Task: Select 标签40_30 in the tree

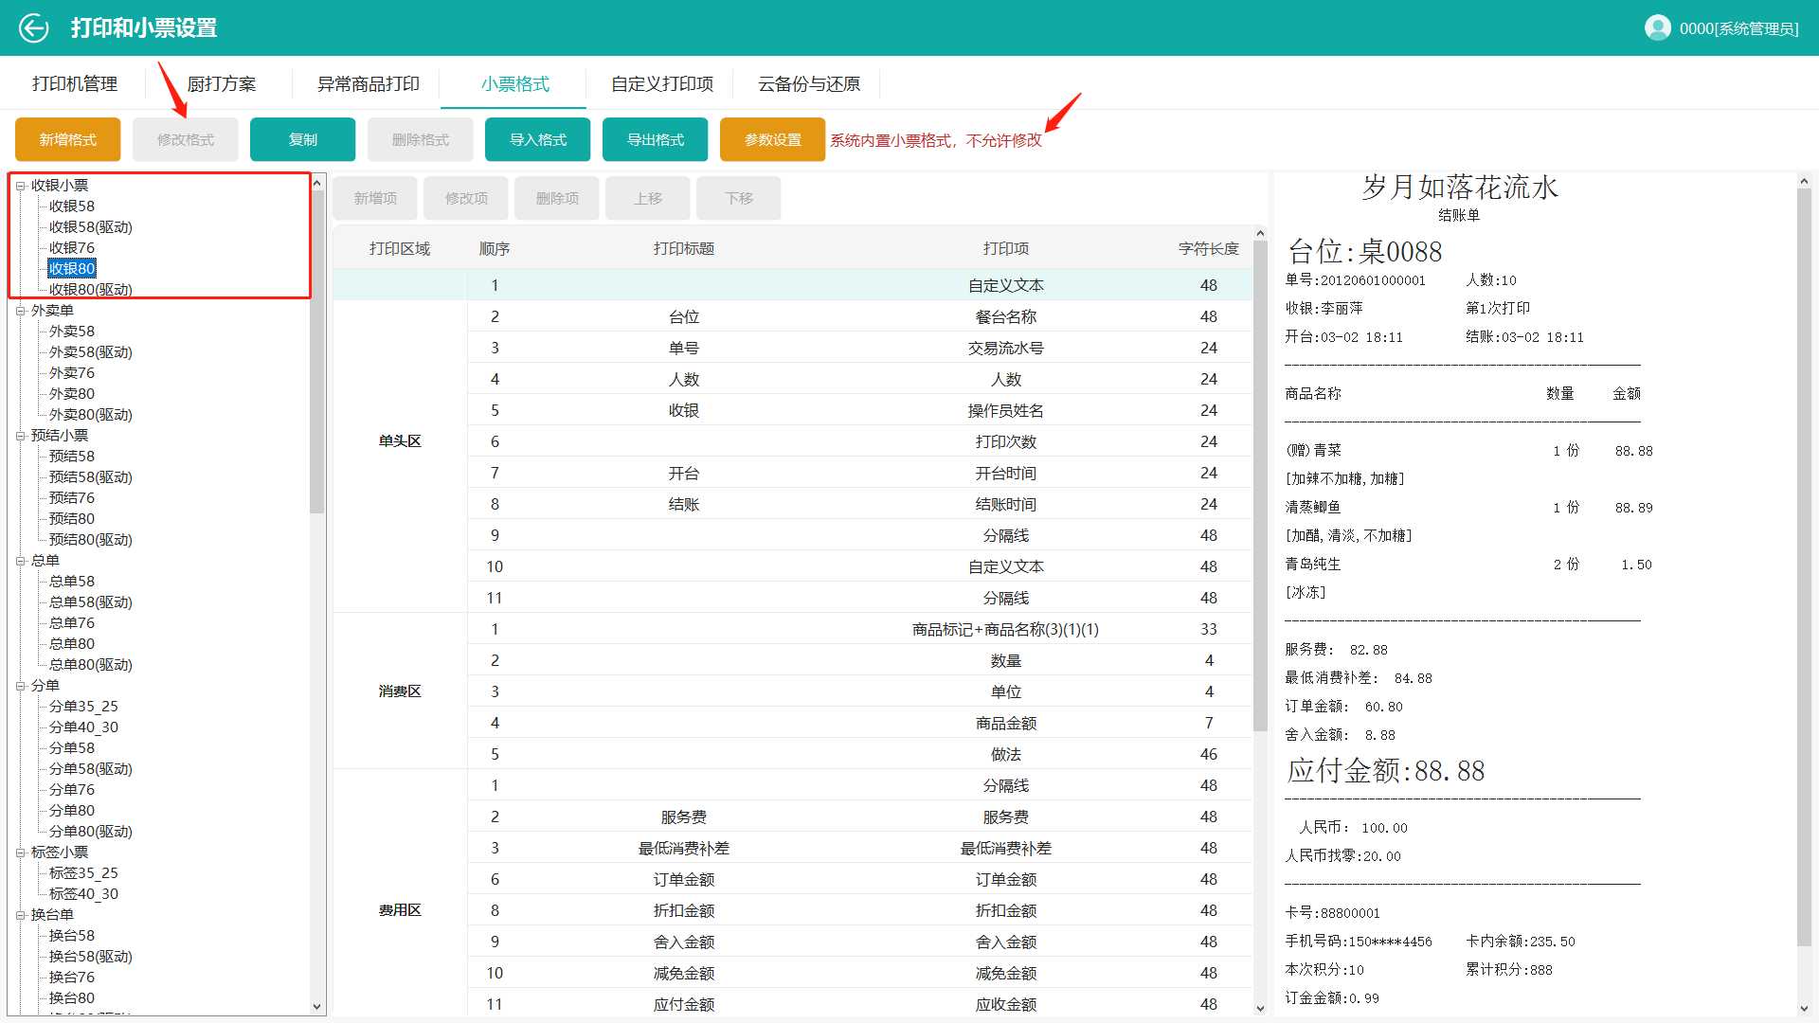Action: (83, 894)
